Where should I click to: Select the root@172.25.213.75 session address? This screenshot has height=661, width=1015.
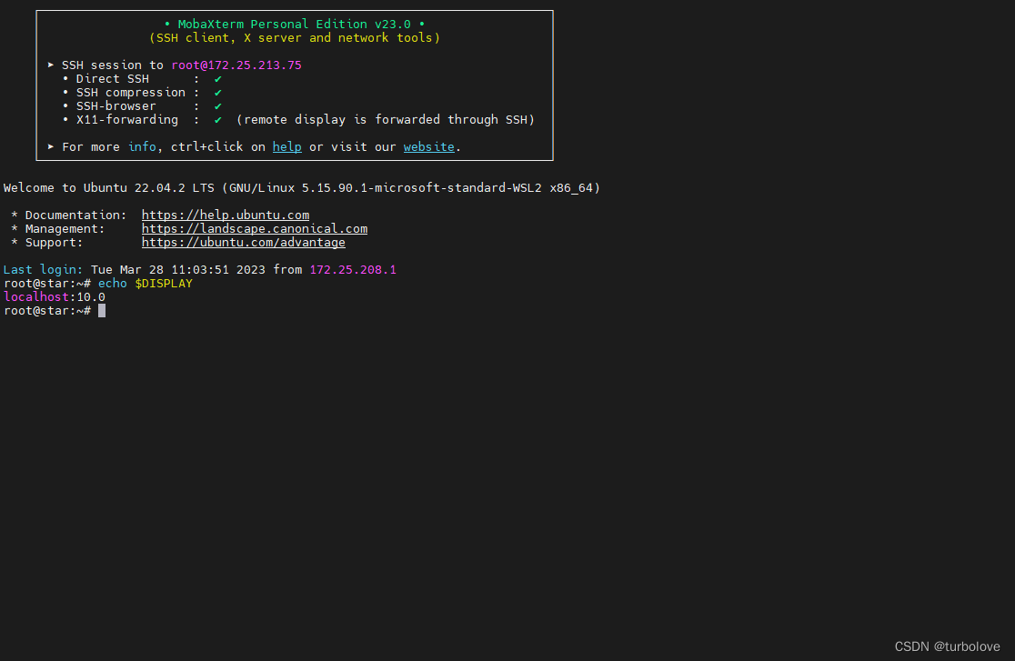(x=236, y=65)
